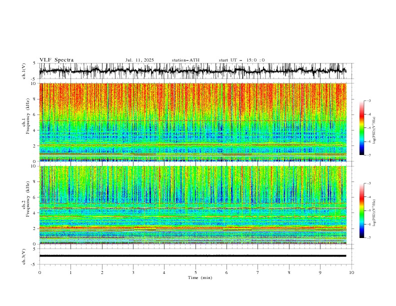Click the "5" tick on ch.1(V) axis
This screenshot has width=396, height=306.
[x=35, y=63]
